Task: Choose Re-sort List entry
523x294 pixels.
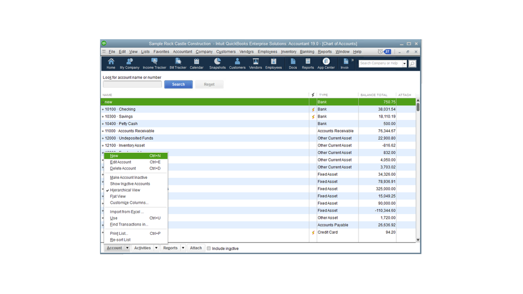Action: [120, 240]
